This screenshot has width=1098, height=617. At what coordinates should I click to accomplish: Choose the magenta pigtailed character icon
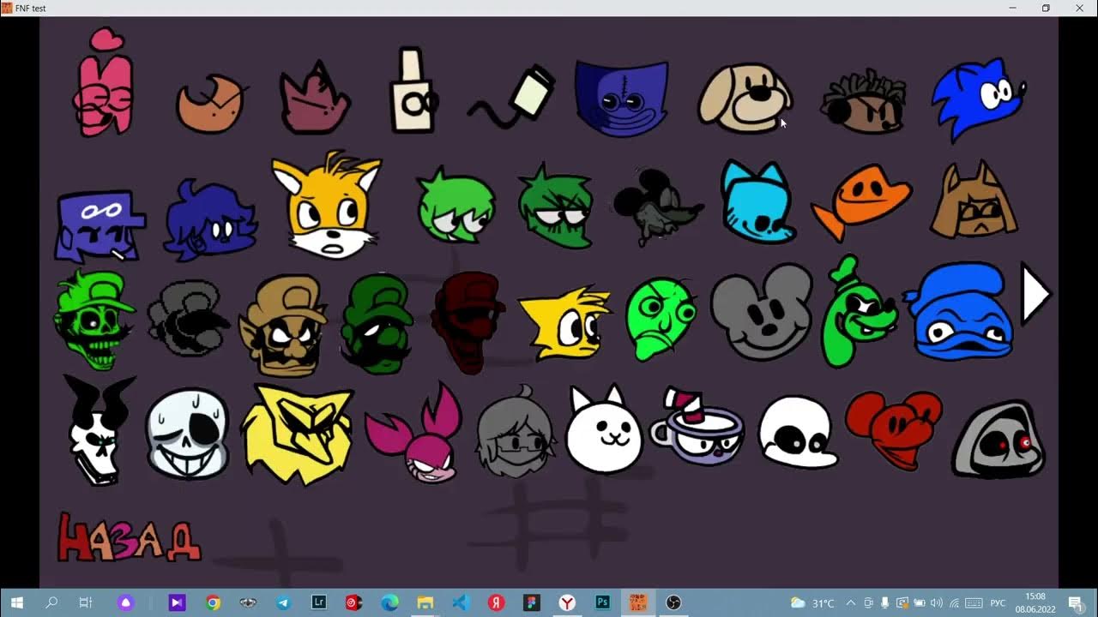coord(415,434)
